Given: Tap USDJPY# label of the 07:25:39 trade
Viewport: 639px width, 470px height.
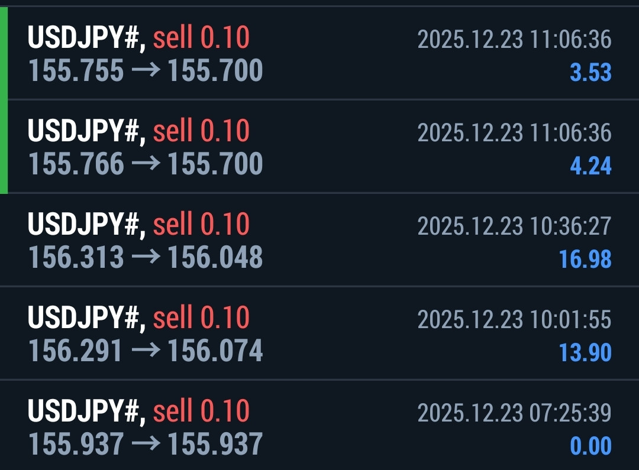Looking at the screenshot, I should 86,411.
